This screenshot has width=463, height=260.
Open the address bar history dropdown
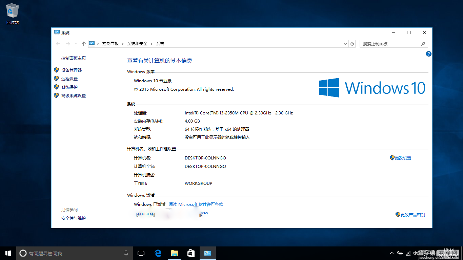(x=345, y=44)
